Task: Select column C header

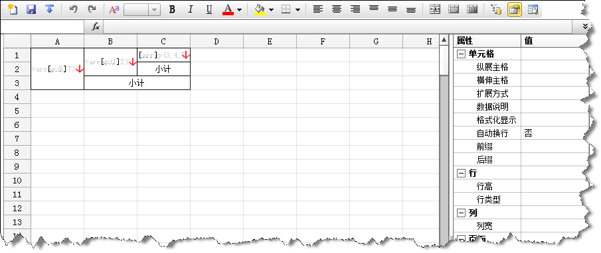Action: point(163,41)
